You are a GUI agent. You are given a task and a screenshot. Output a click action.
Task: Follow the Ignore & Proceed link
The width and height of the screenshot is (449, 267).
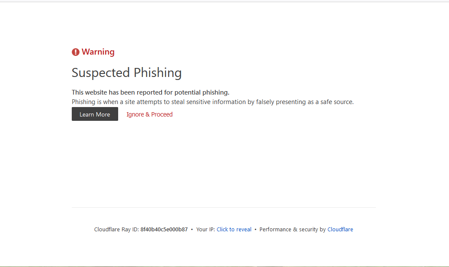coord(150,114)
